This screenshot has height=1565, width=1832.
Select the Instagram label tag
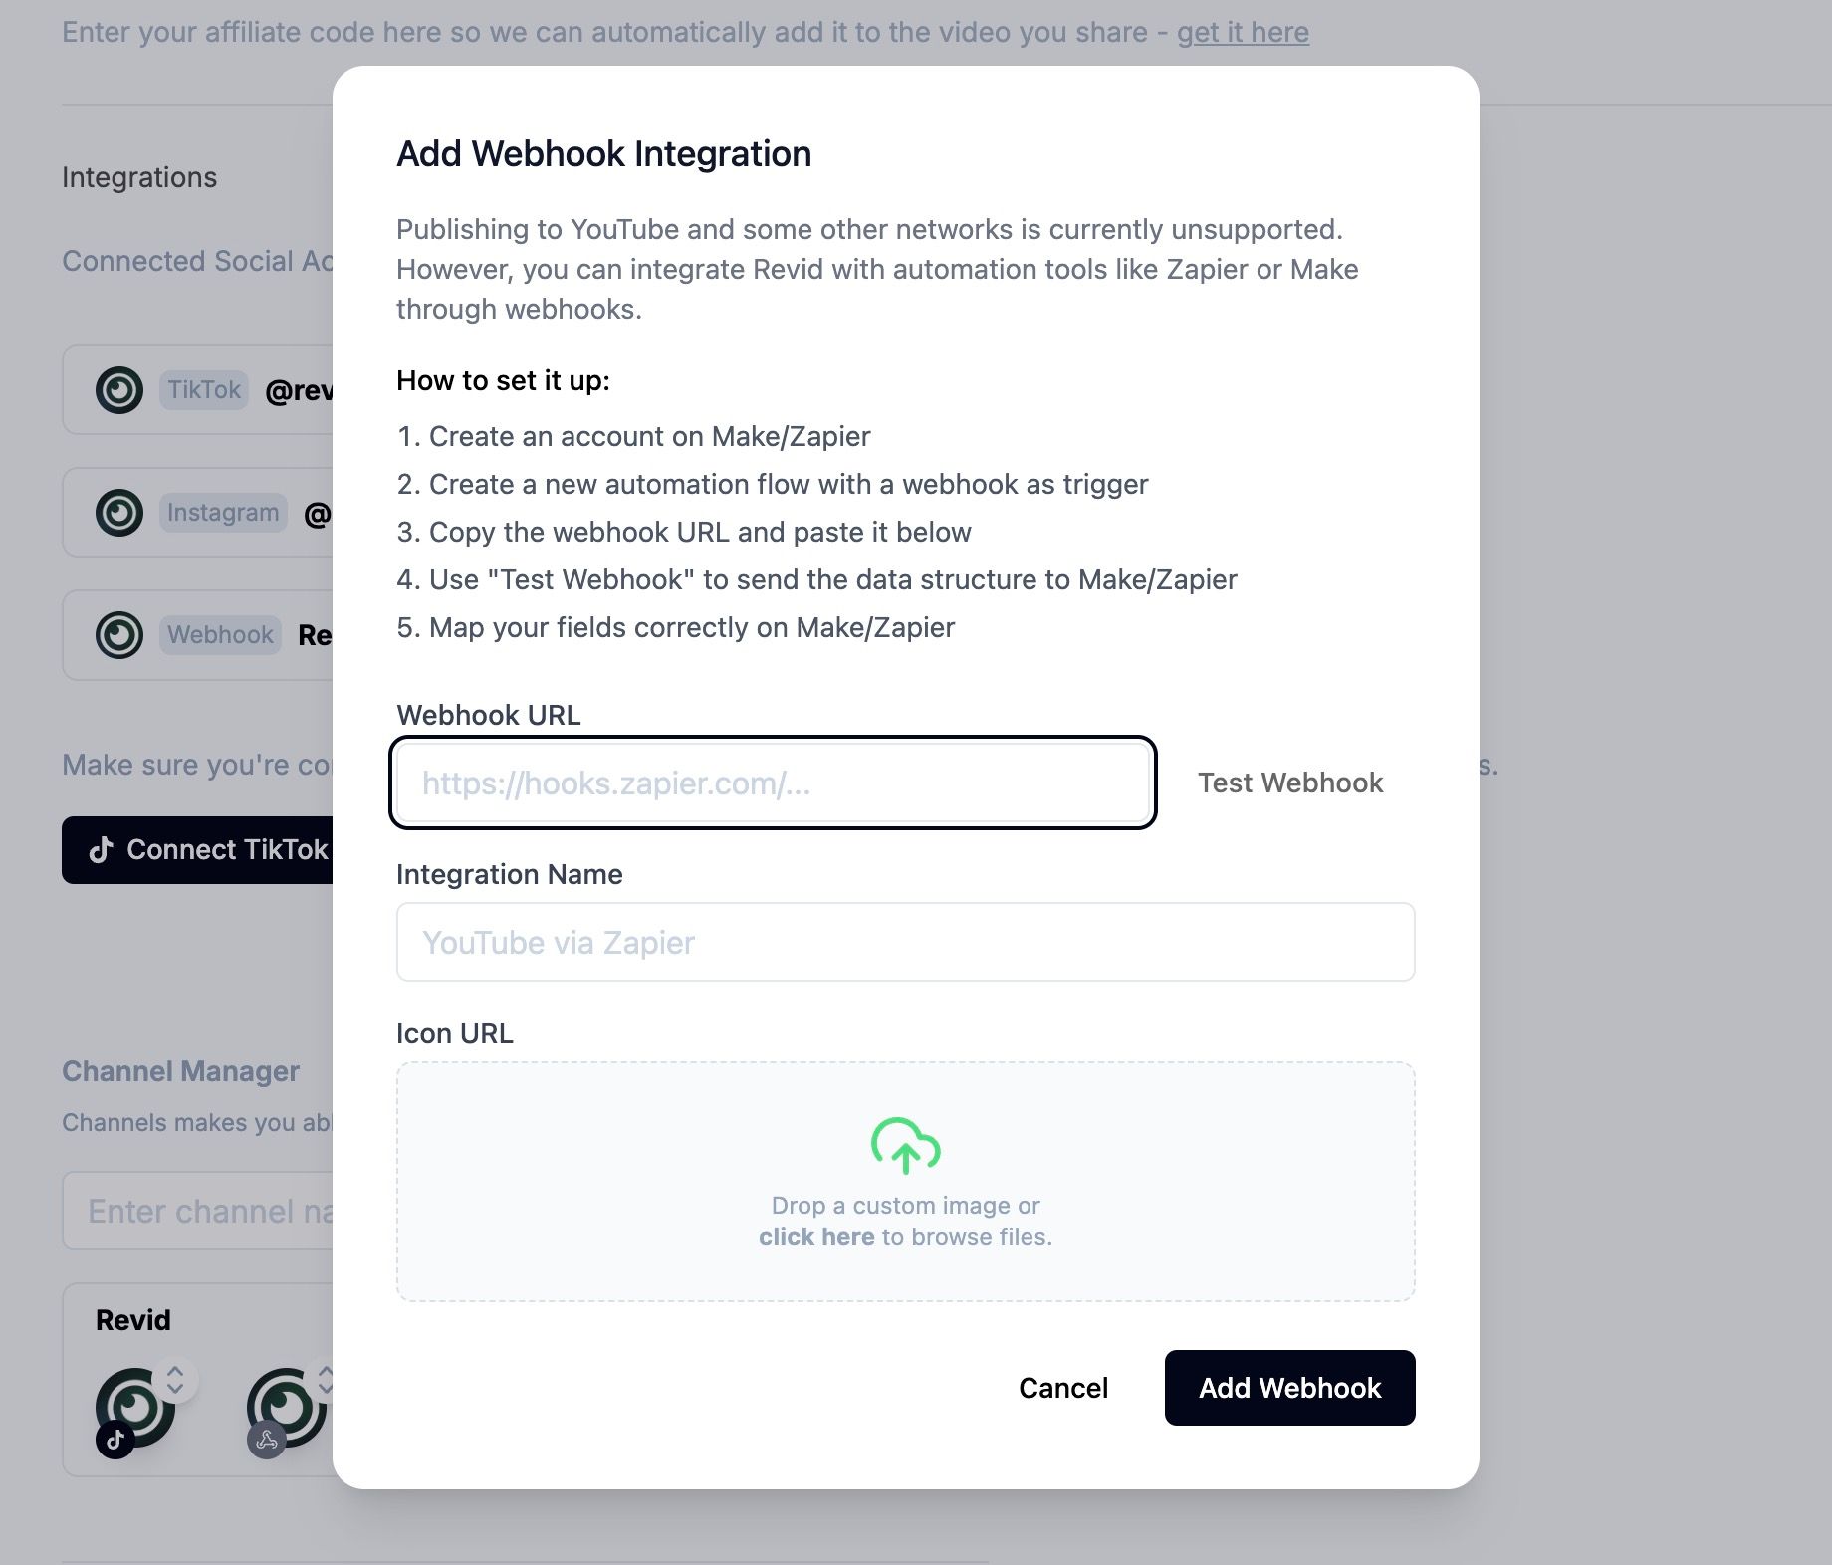[223, 513]
